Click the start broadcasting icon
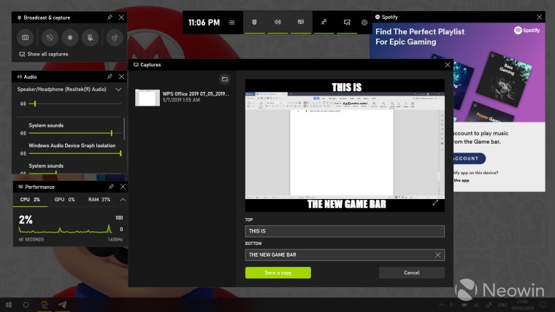This screenshot has height=312, width=555. (x=115, y=37)
